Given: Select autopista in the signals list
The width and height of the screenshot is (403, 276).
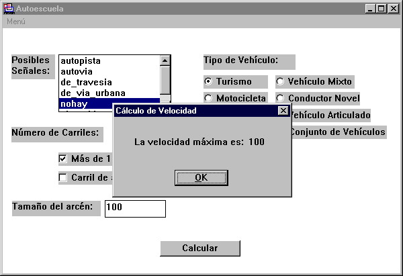Looking at the screenshot, I should point(84,60).
